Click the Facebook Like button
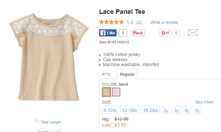221x132 pixels. point(108,33)
